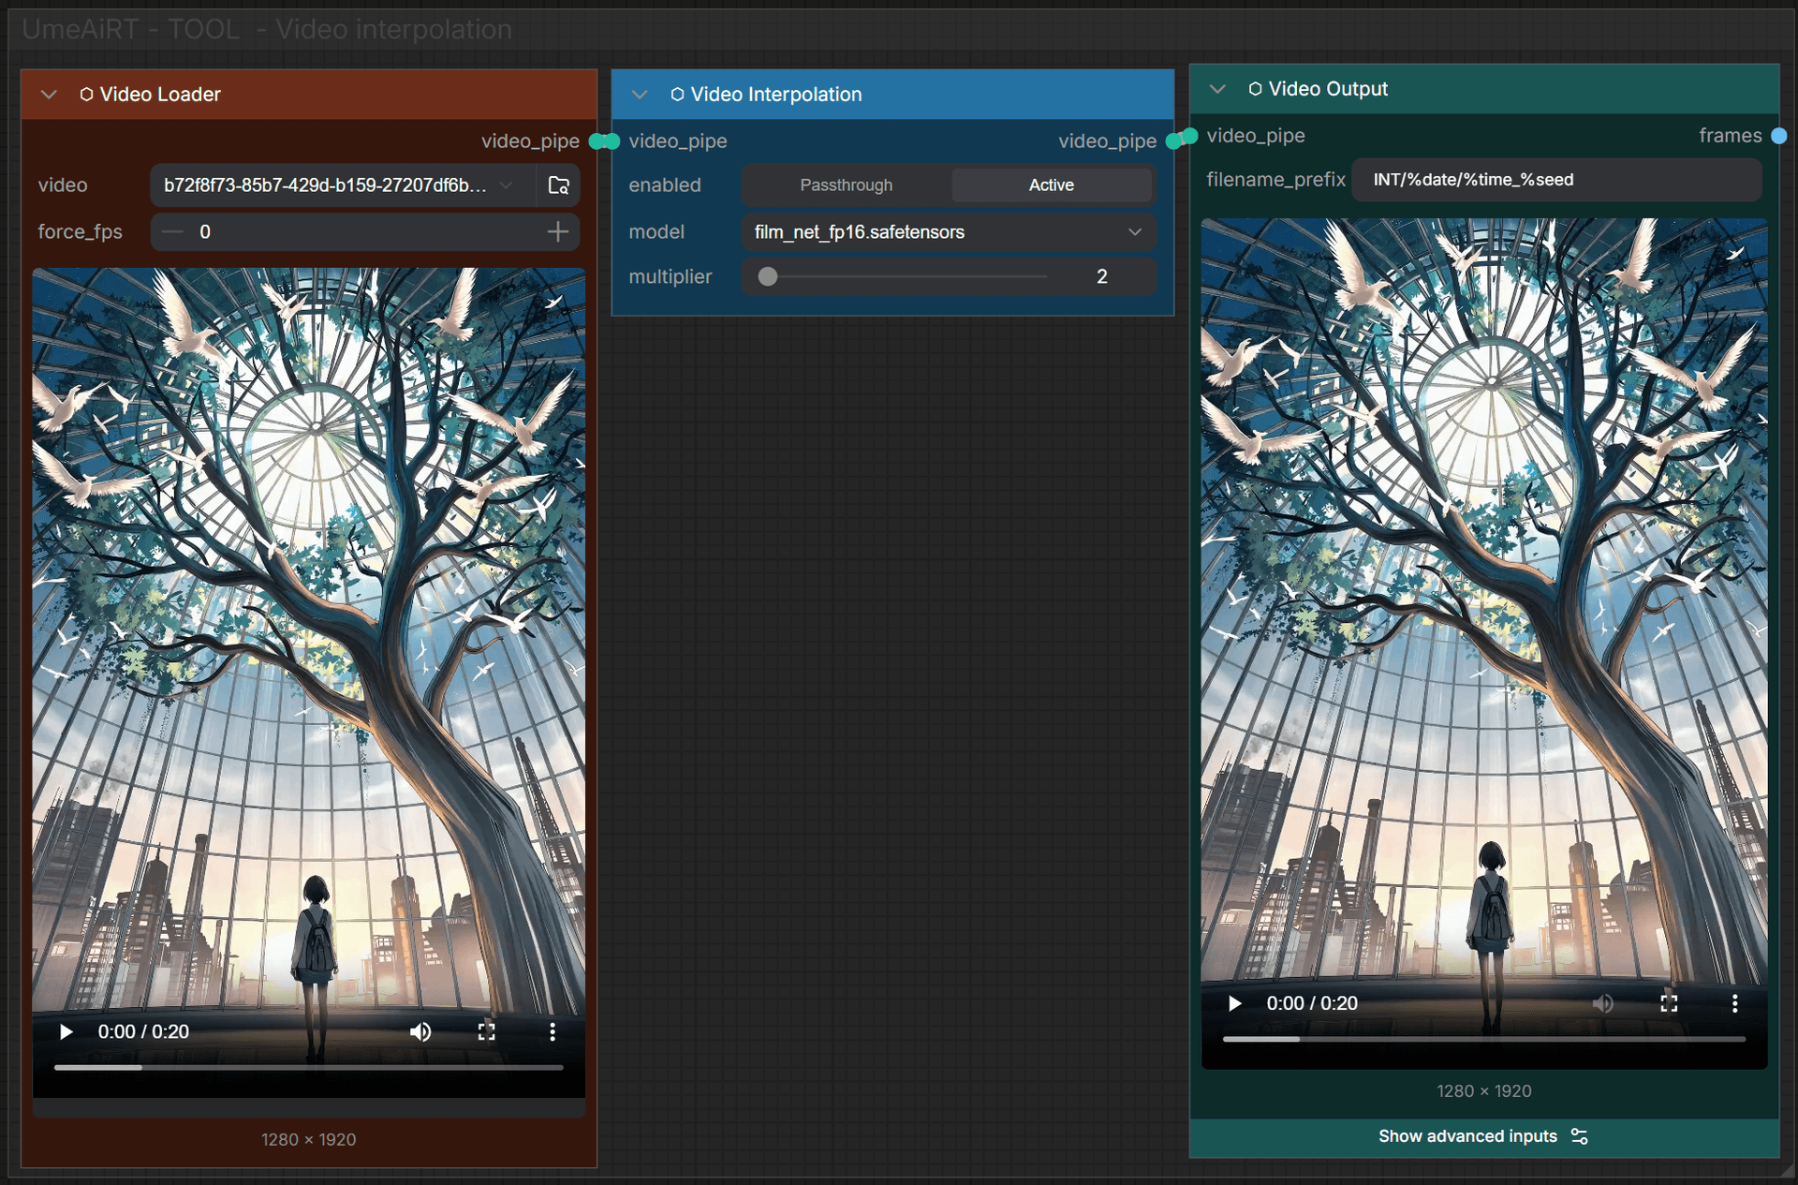Viewport: 1798px width, 1185px height.
Task: Select the Video Loader node title
Action: (160, 95)
